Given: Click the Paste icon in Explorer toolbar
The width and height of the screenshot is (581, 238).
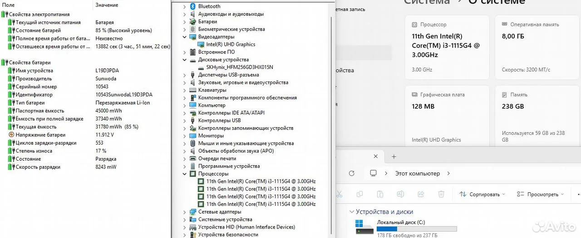Looking at the screenshot, I should 380,194.
